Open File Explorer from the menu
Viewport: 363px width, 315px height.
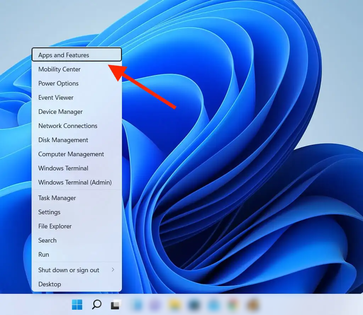(55, 226)
